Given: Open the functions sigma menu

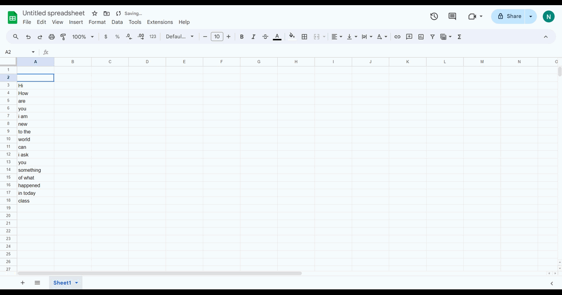Looking at the screenshot, I should [459, 37].
